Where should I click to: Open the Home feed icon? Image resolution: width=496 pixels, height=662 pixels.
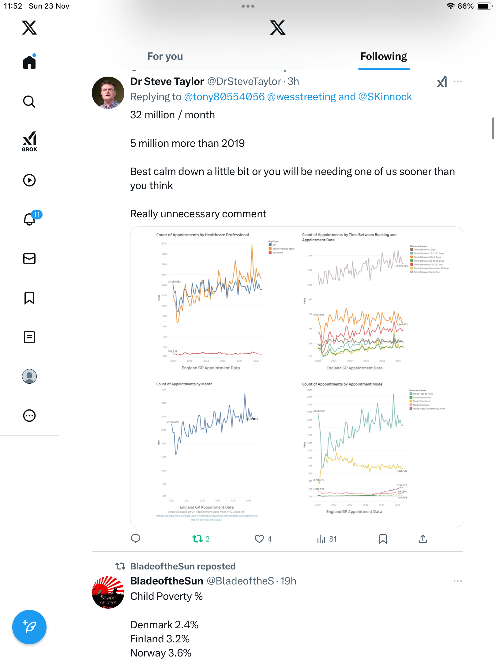(x=29, y=62)
